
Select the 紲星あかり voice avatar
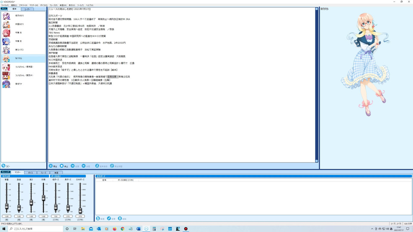pyautogui.click(x=6, y=24)
